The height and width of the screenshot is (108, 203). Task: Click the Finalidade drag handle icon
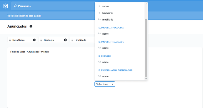click(x=72, y=40)
